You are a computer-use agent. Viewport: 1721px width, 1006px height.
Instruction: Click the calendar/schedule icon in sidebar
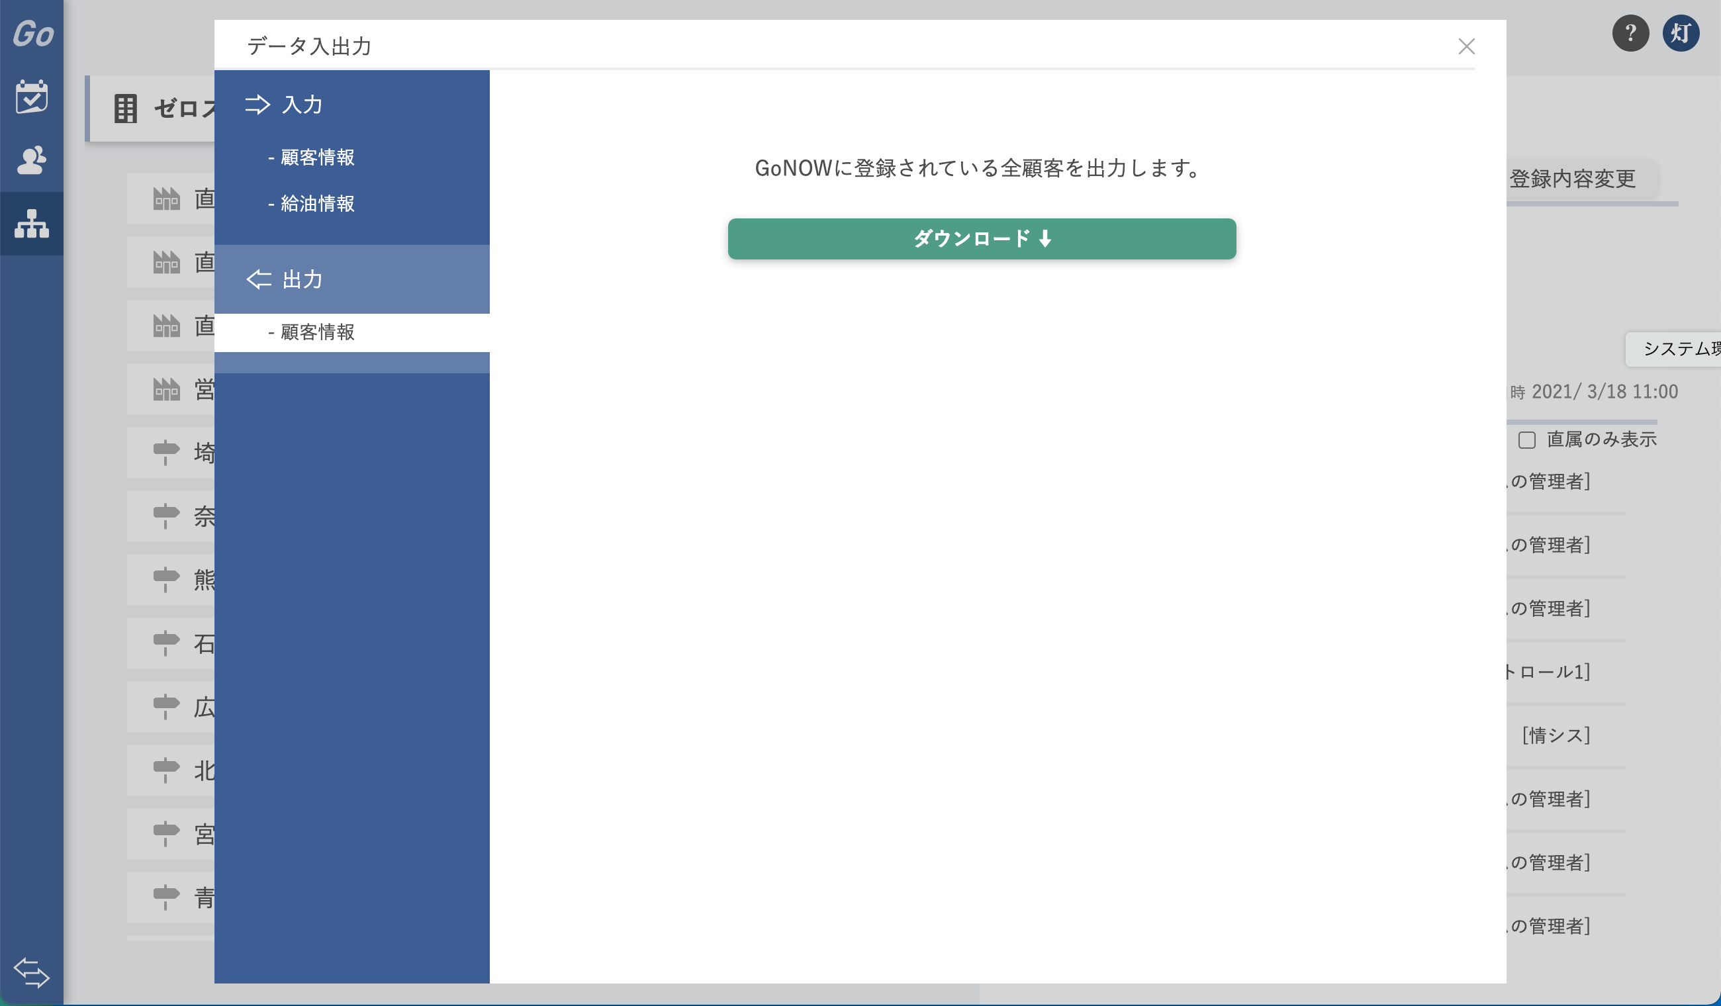pyautogui.click(x=31, y=97)
